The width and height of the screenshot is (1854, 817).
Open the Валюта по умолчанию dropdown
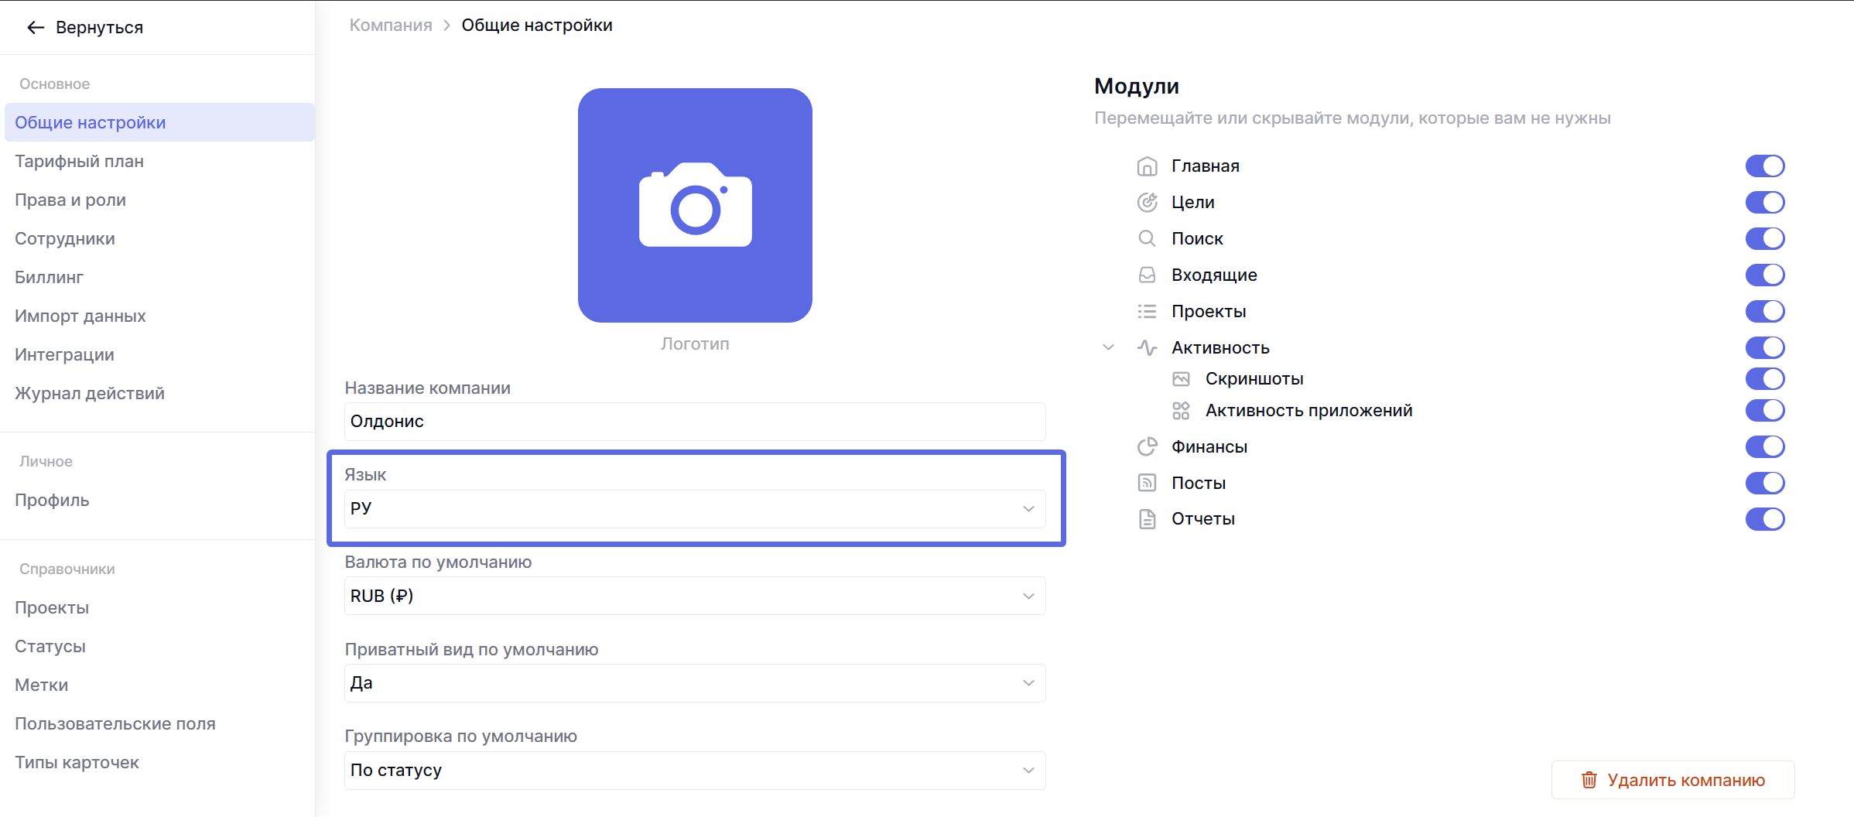[694, 596]
